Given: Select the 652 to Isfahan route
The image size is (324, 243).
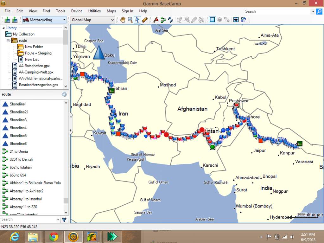Looking at the screenshot, I should 21,167.
